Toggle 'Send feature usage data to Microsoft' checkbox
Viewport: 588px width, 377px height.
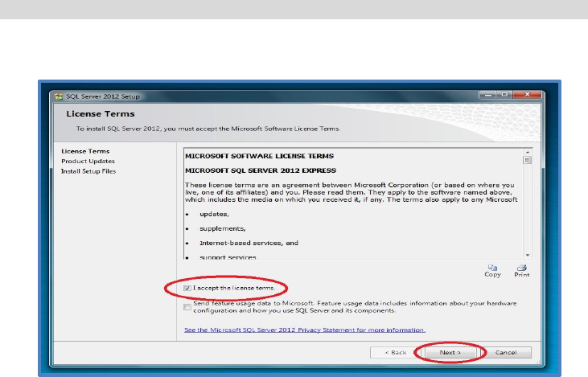coord(187,307)
